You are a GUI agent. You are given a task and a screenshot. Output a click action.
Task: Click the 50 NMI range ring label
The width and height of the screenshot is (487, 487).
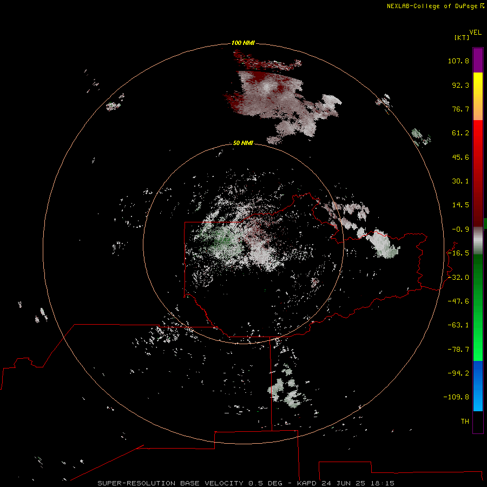click(x=243, y=143)
